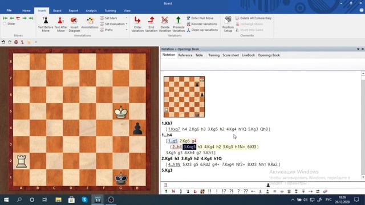Click End Variation
The image size is (365, 205).
tap(151, 24)
